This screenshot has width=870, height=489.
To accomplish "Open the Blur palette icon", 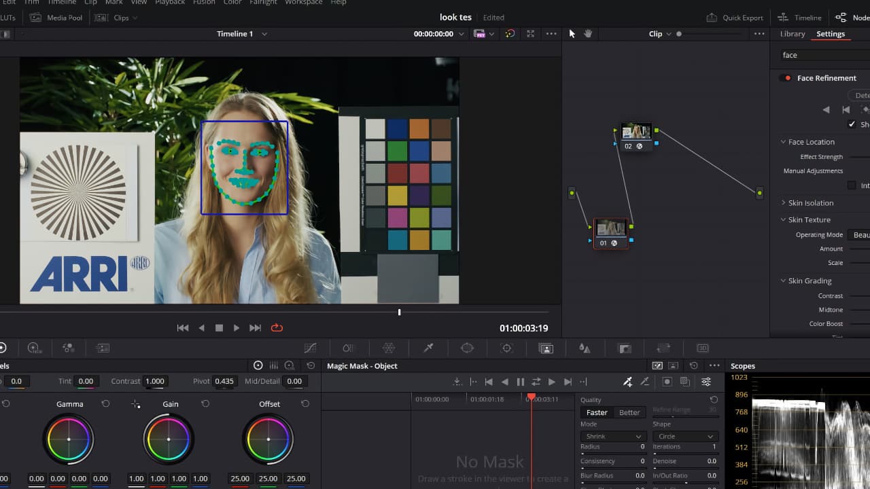I will click(x=585, y=348).
